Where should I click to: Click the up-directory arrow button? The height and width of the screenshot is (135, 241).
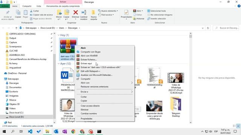[16, 28]
